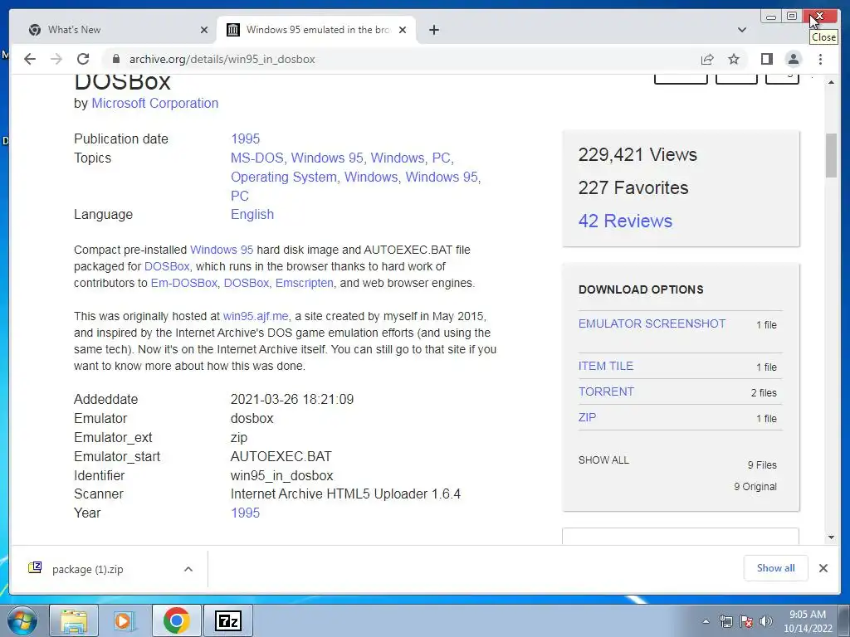Select the value 'AUTOEXEC.BAT' beside Emulator_start
This screenshot has width=850, height=637.
[x=281, y=456]
